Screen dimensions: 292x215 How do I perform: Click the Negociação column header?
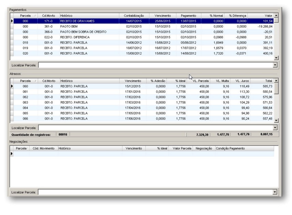tap(204, 148)
